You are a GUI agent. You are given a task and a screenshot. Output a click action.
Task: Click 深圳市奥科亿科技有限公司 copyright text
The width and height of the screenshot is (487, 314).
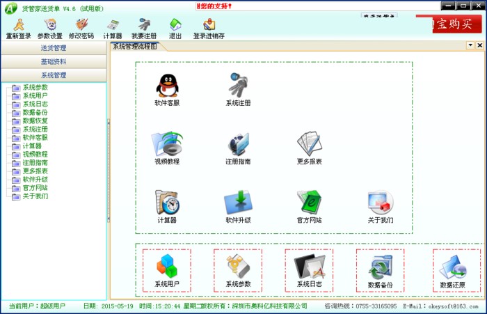(270, 306)
